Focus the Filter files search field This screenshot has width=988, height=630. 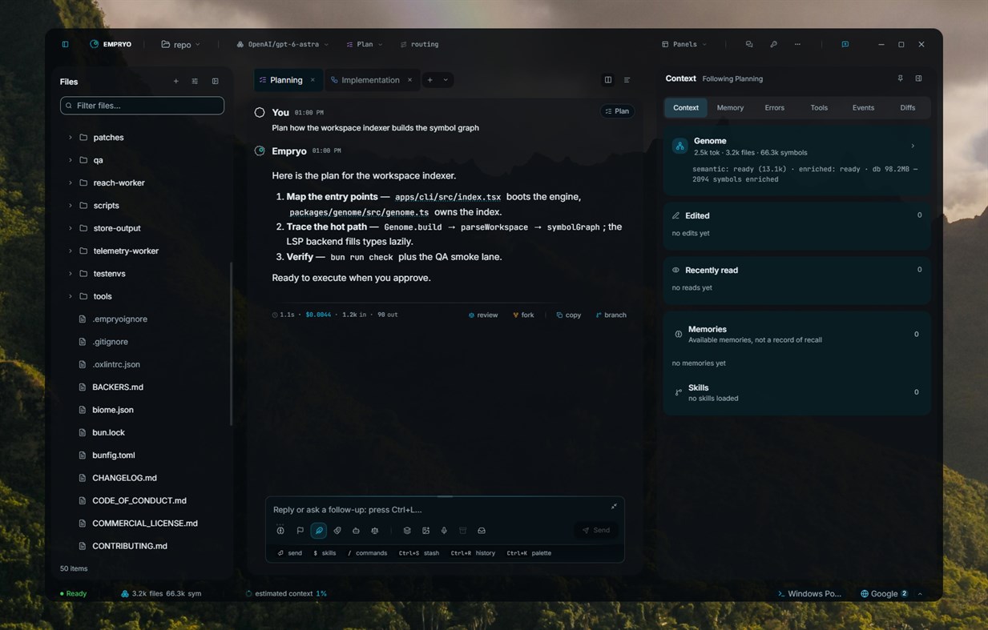click(142, 105)
